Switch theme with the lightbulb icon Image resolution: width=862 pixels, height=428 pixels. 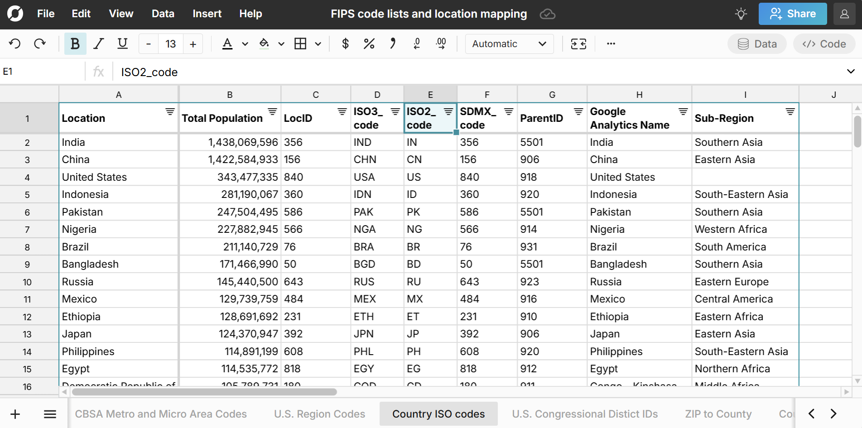pos(741,14)
